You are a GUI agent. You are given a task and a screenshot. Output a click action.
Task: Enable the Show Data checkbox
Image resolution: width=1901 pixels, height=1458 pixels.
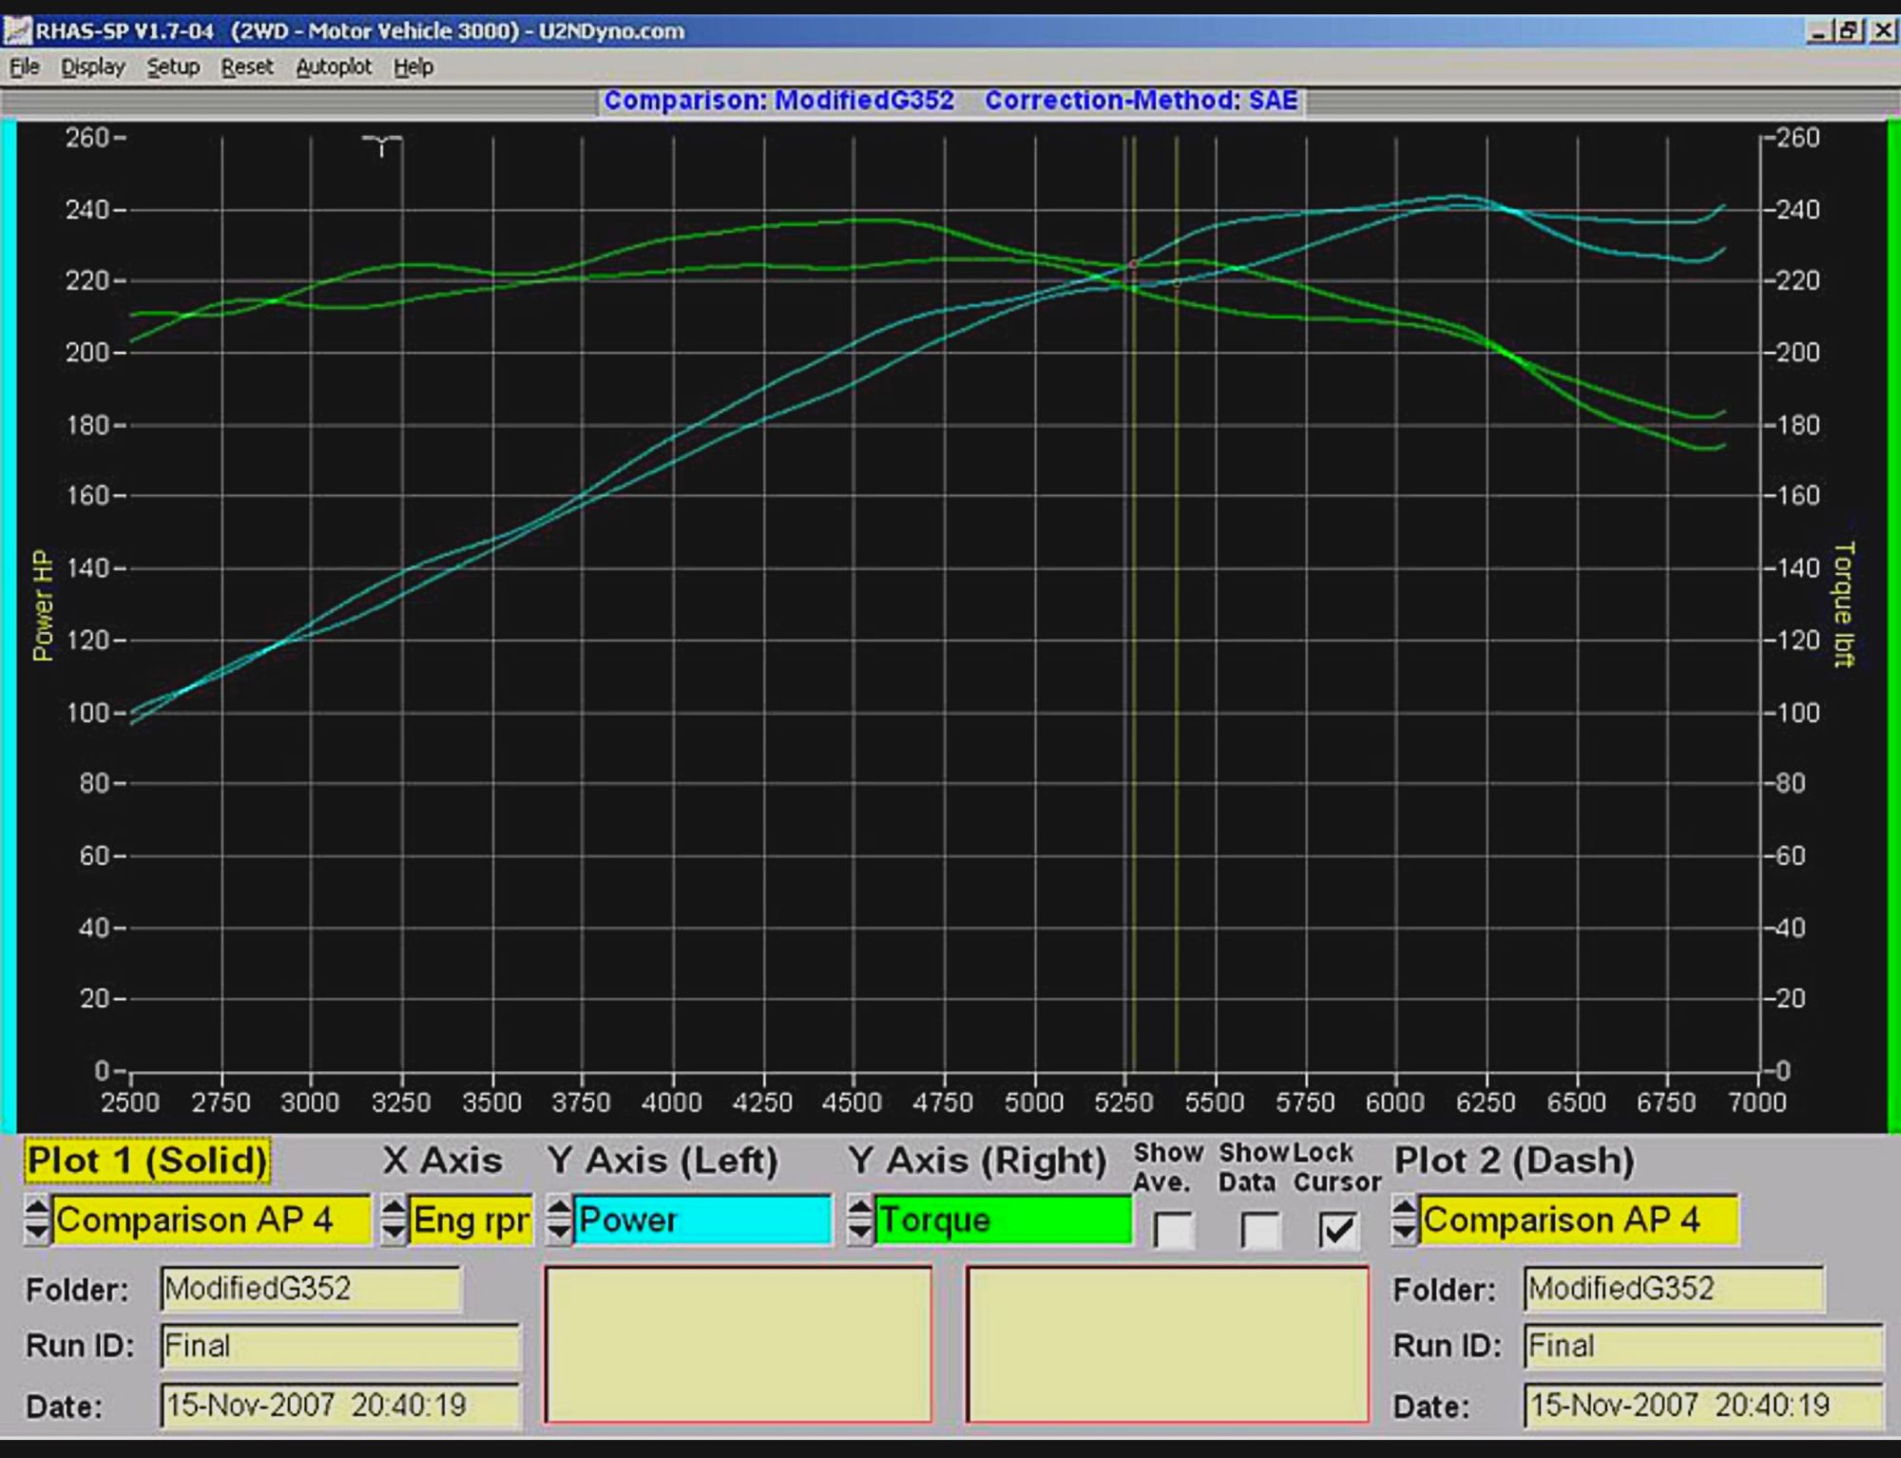(1258, 1230)
